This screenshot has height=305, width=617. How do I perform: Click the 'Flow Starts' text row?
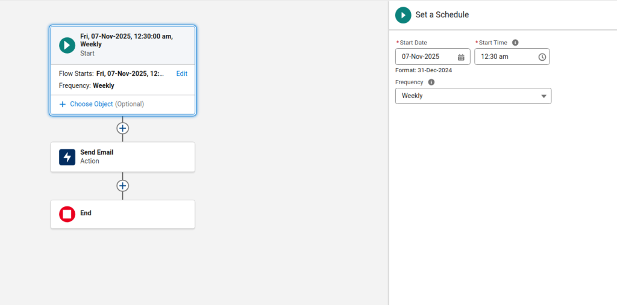(x=111, y=73)
